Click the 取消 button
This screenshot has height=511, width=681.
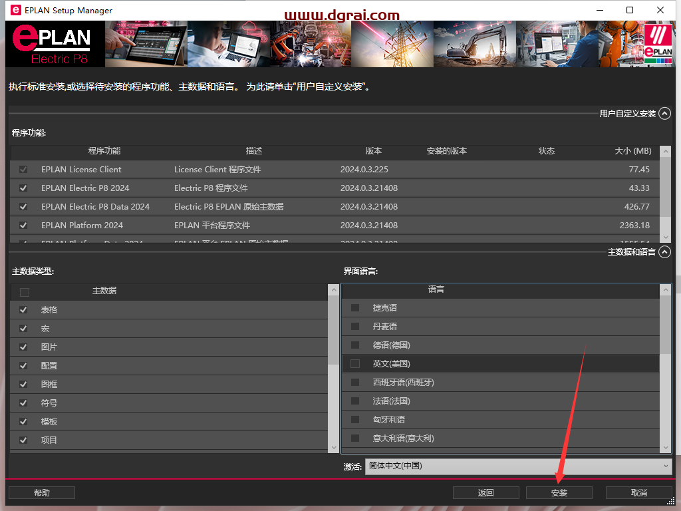pyautogui.click(x=639, y=493)
